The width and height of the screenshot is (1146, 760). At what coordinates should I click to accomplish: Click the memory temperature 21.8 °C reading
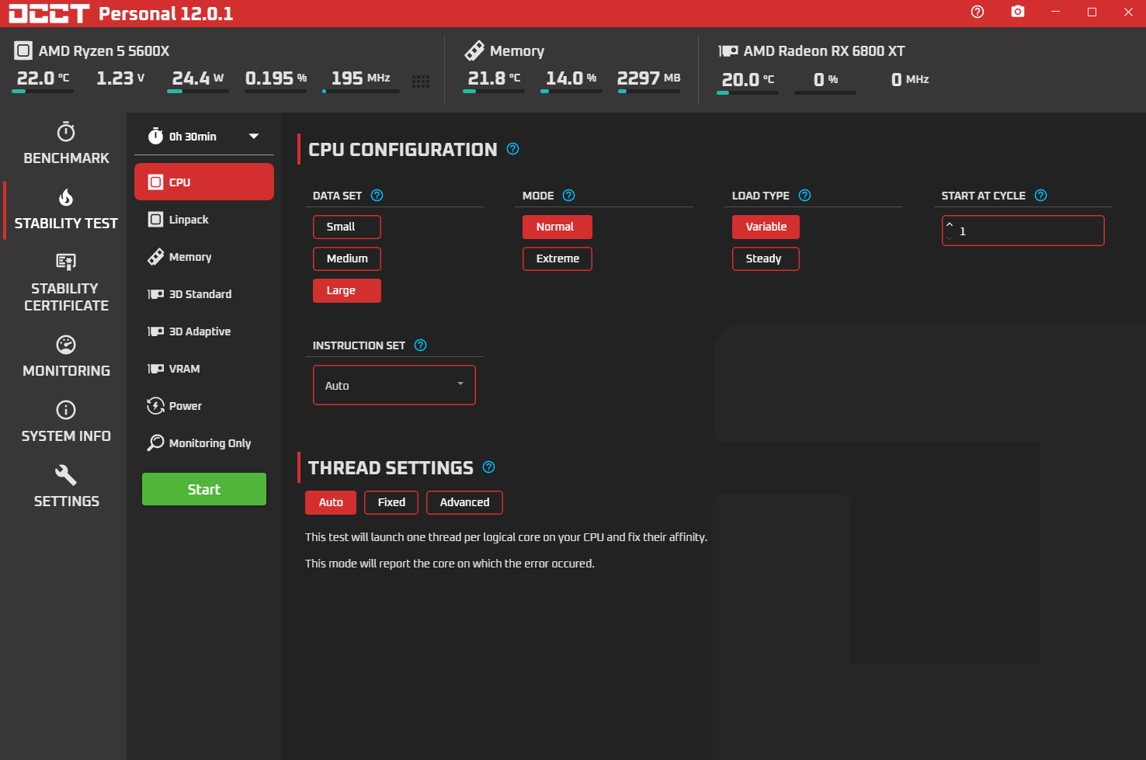[494, 78]
